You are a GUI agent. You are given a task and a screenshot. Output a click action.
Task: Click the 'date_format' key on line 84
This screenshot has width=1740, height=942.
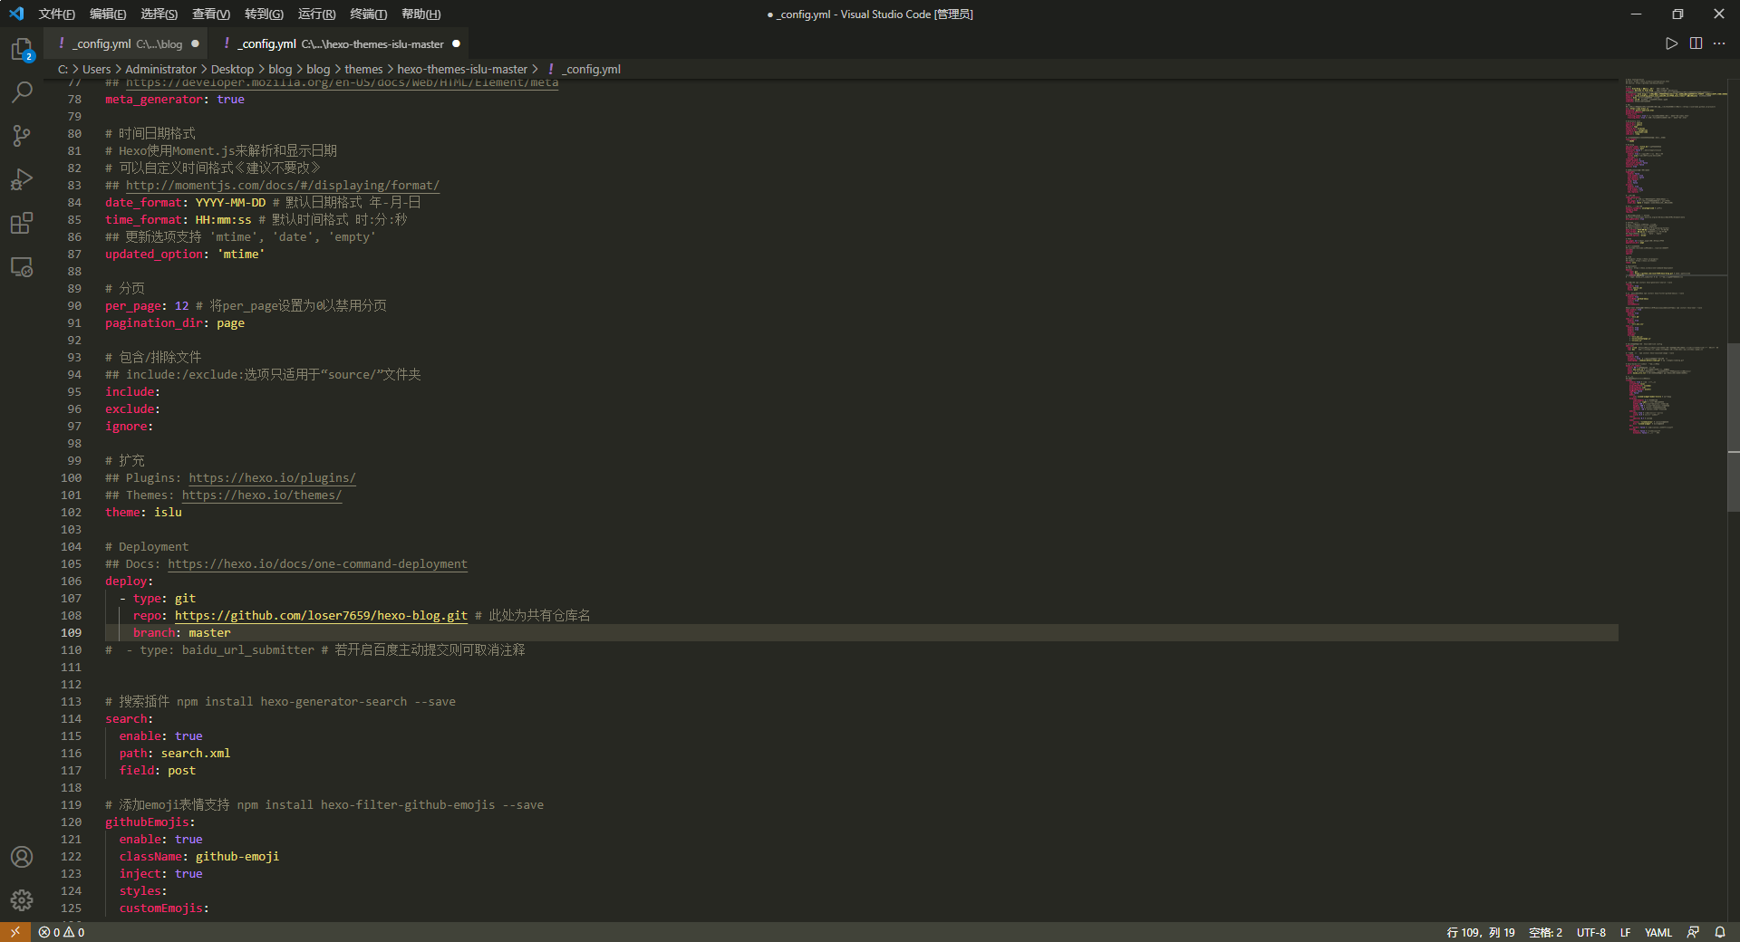(143, 203)
